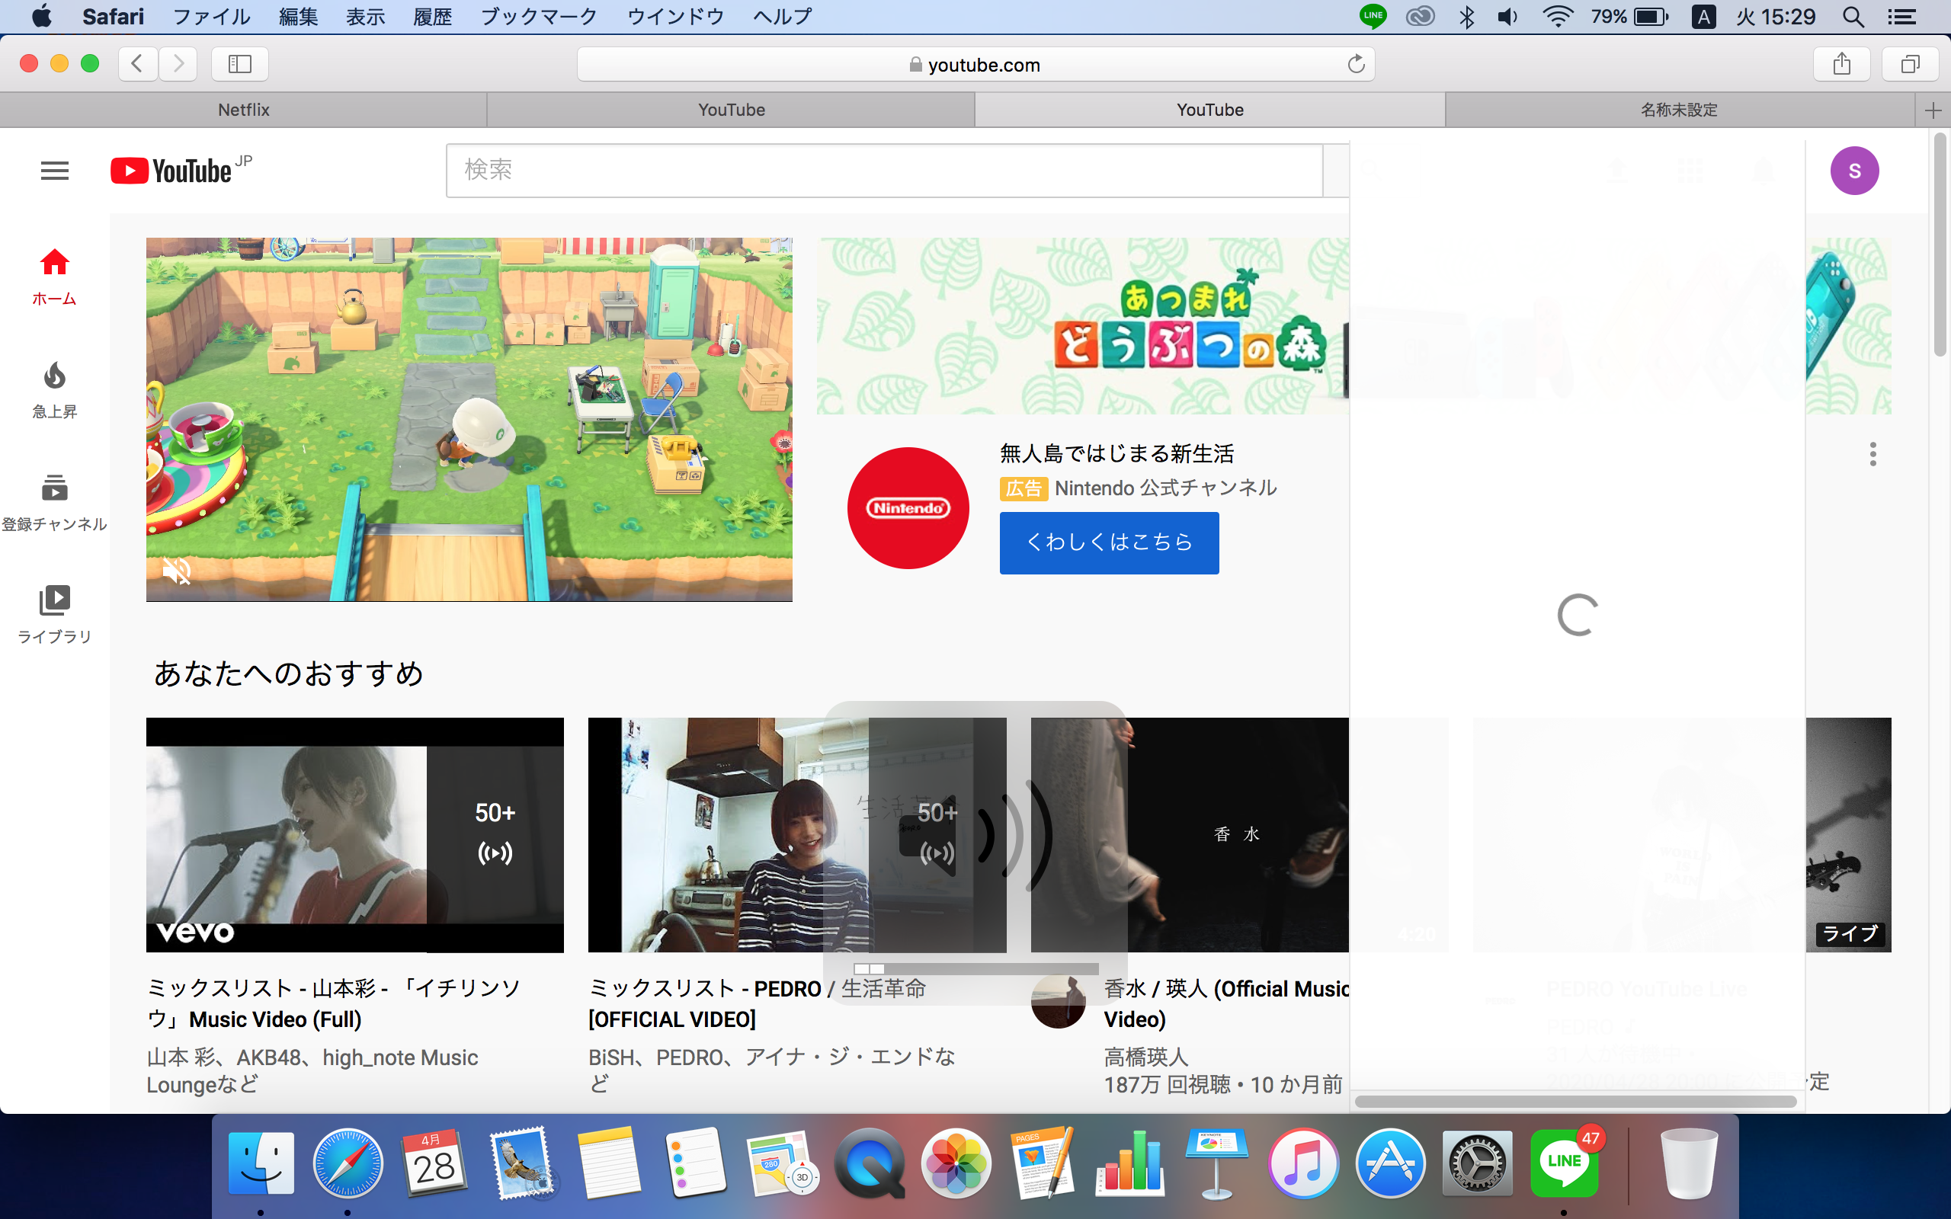The height and width of the screenshot is (1219, 1951).
Task: Open the Safari share button
Action: point(1841,64)
